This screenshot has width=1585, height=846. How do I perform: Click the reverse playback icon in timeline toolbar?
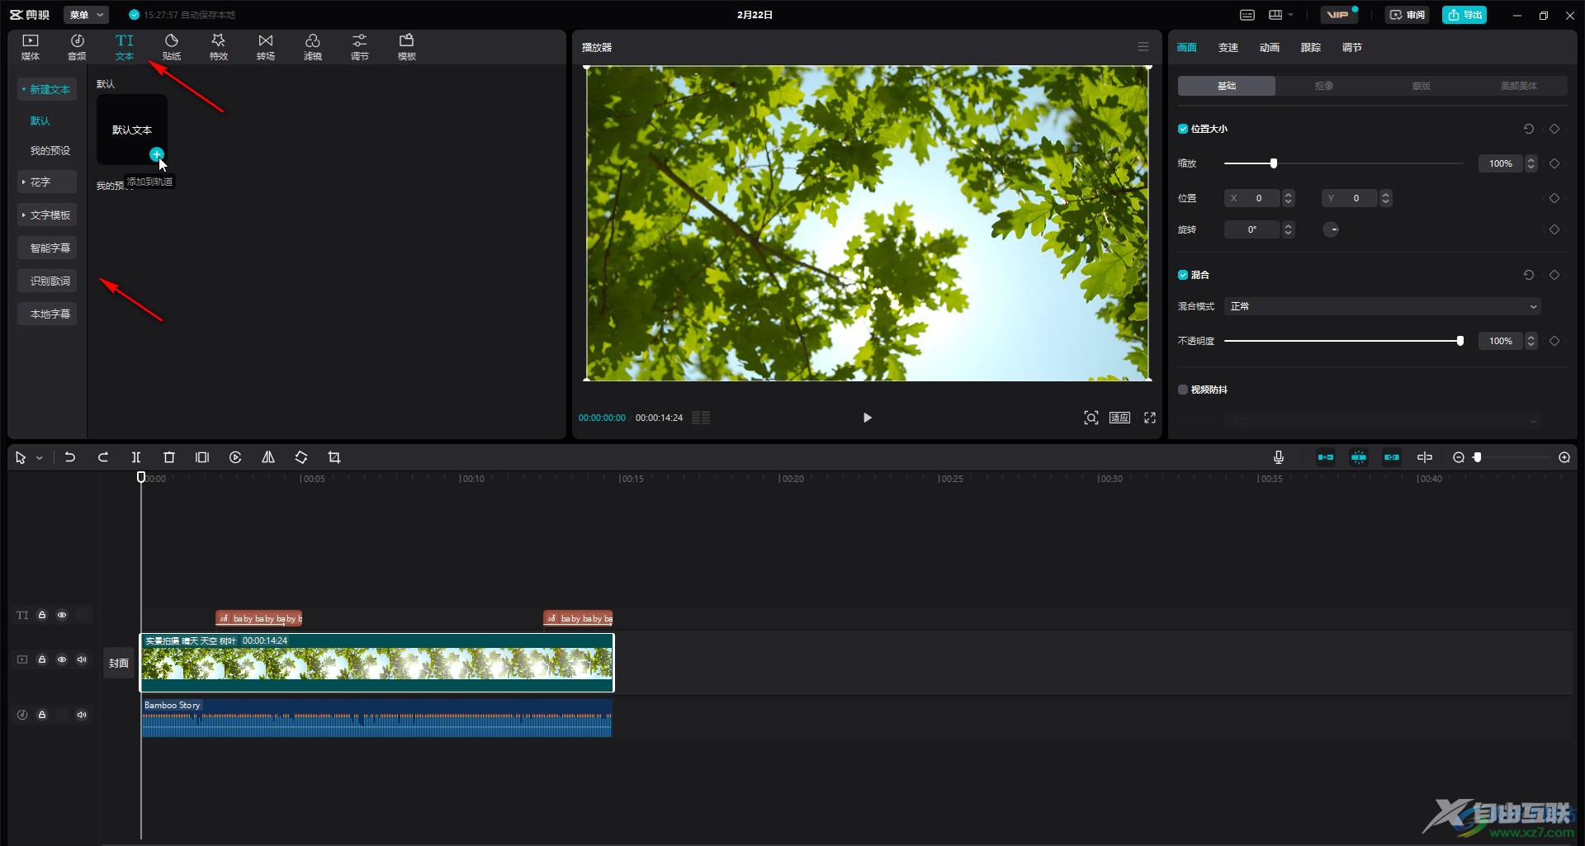point(235,457)
